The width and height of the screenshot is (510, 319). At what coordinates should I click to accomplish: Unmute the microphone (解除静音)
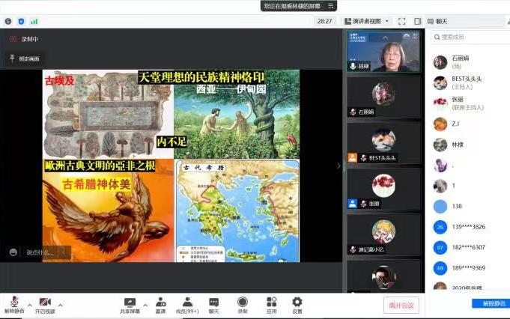click(14, 305)
